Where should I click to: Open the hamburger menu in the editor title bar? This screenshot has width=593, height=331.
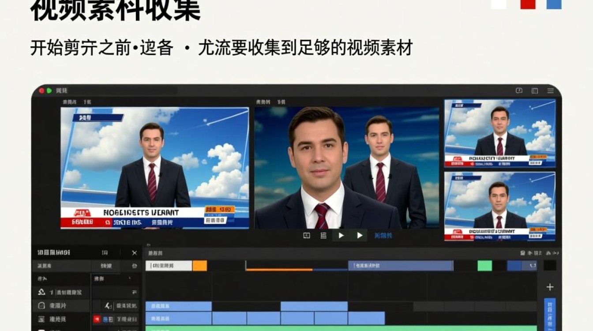coord(550,90)
